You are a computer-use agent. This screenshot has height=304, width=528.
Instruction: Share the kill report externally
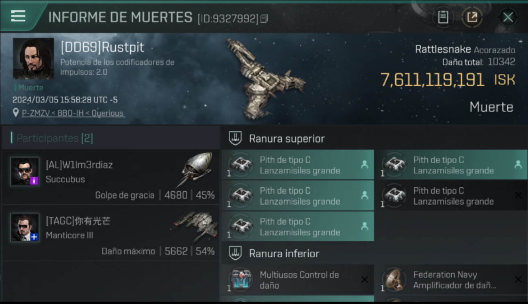click(472, 17)
